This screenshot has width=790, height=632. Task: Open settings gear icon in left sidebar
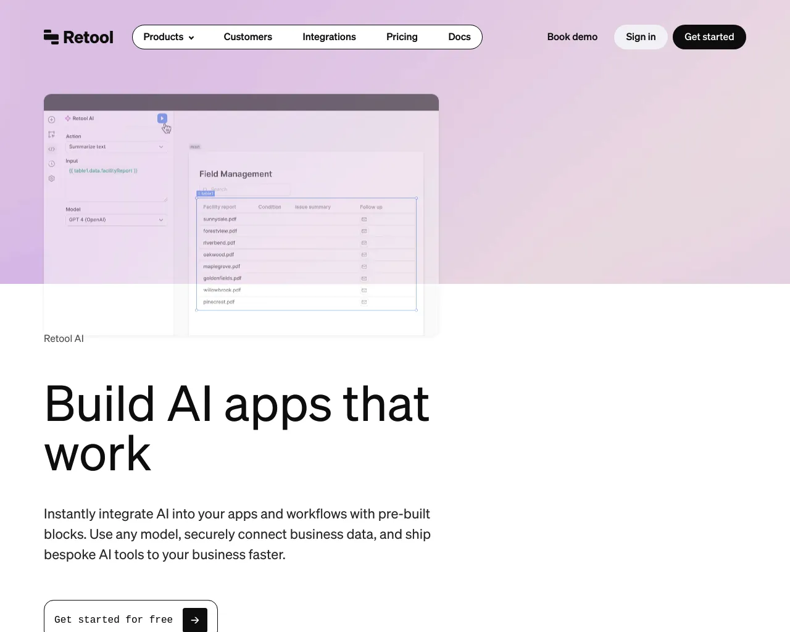[52, 178]
